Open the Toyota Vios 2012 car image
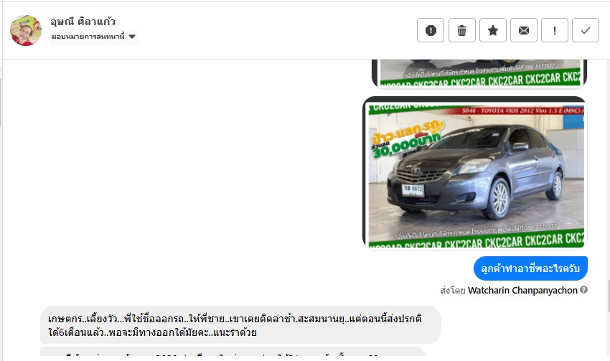 coord(474,173)
